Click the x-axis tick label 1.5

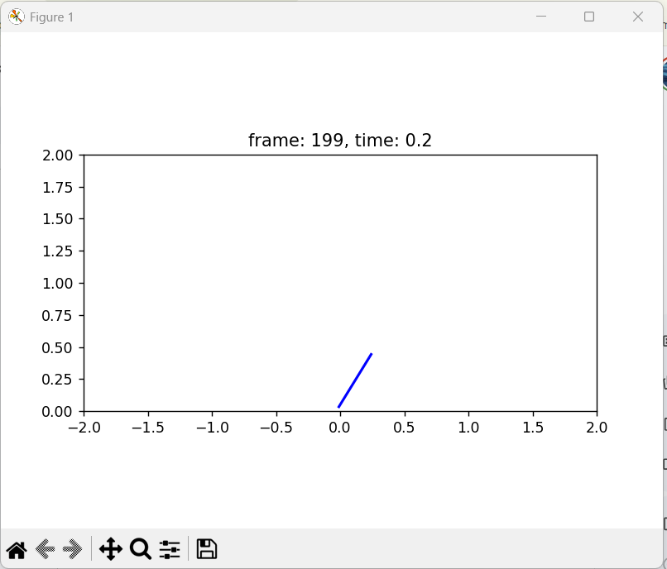point(532,428)
